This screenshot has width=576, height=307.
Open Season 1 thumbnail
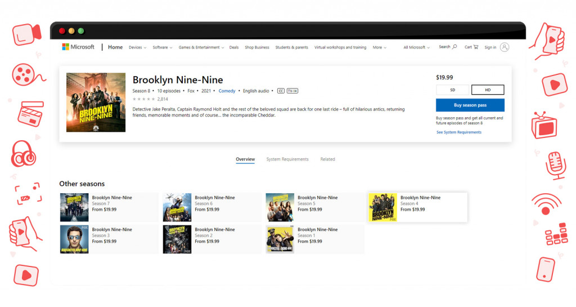[280, 239]
